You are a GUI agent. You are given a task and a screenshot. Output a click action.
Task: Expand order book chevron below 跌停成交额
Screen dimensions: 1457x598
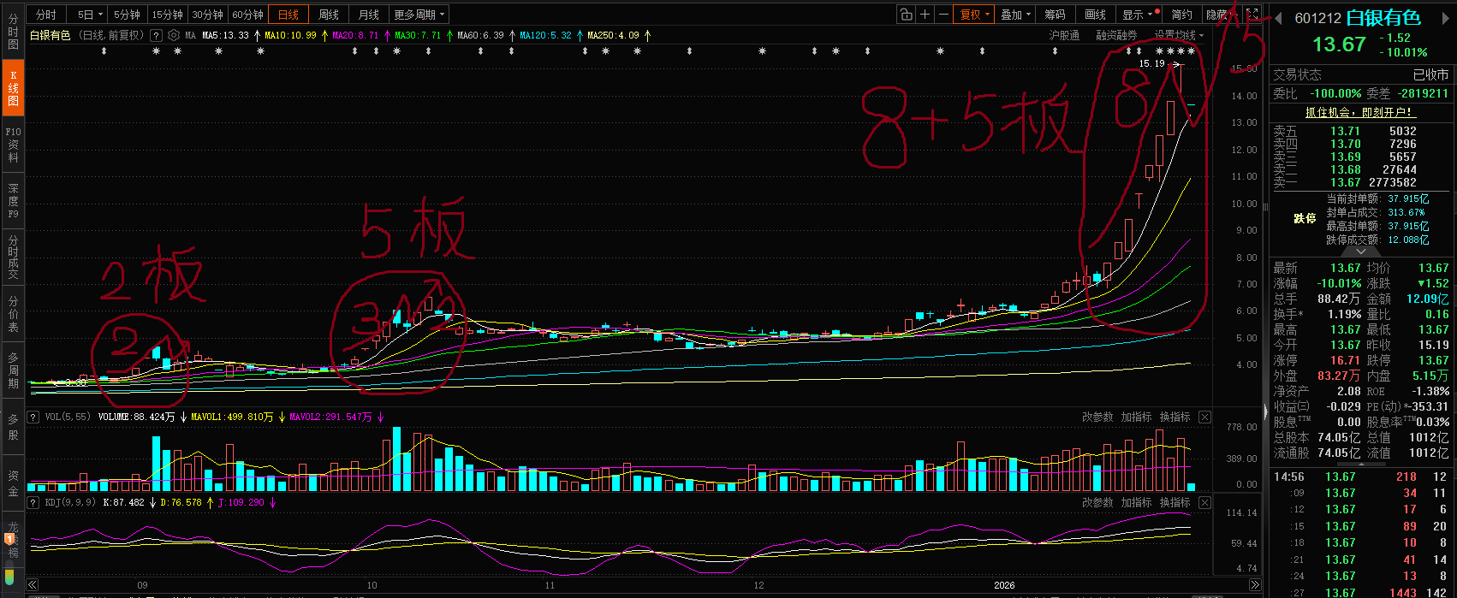point(1359,252)
